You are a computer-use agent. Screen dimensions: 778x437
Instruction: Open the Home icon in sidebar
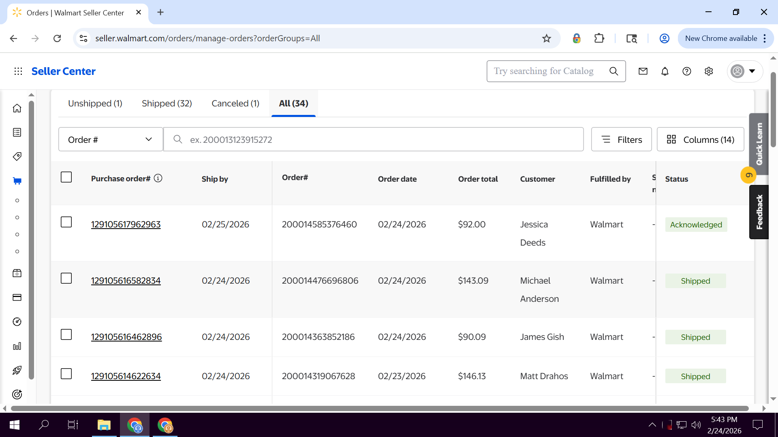pos(17,108)
